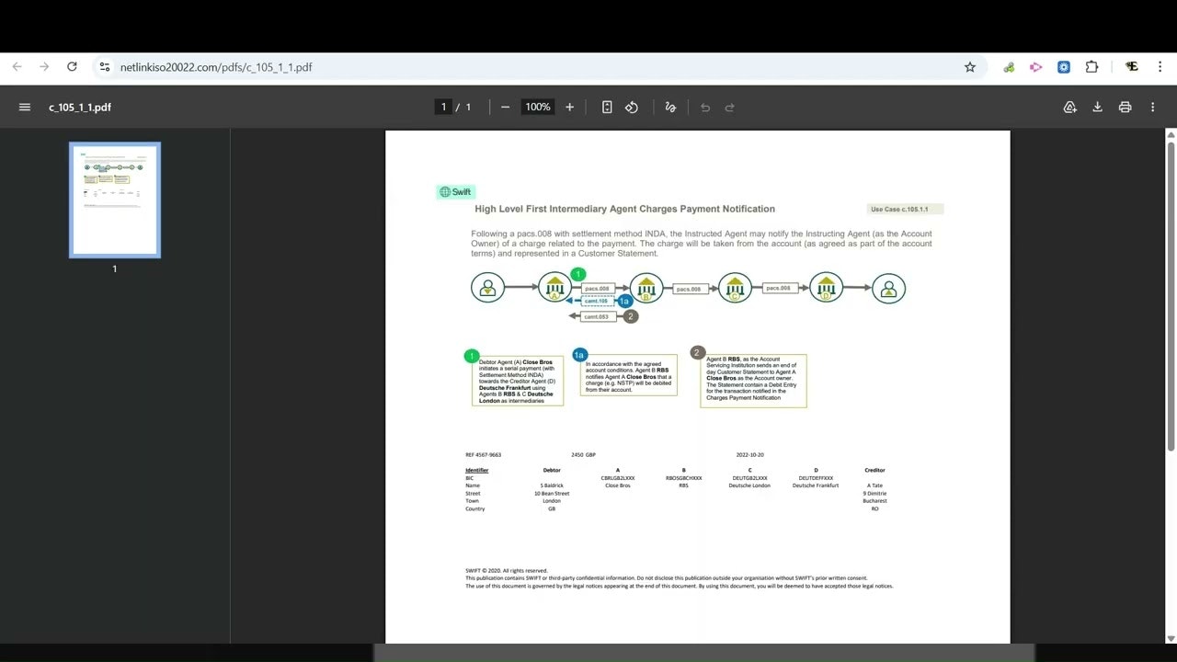Zoom in the PDF with plus
This screenshot has height=662, width=1177.
[x=569, y=107]
